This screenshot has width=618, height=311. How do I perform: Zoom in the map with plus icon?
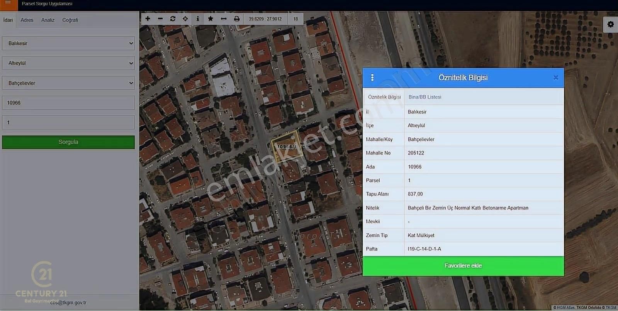148,19
